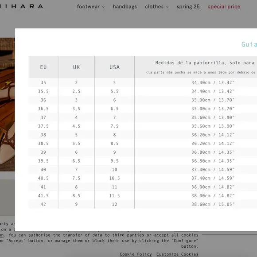Click the calf measurement column header
The image size is (257, 257).
tap(196, 67)
